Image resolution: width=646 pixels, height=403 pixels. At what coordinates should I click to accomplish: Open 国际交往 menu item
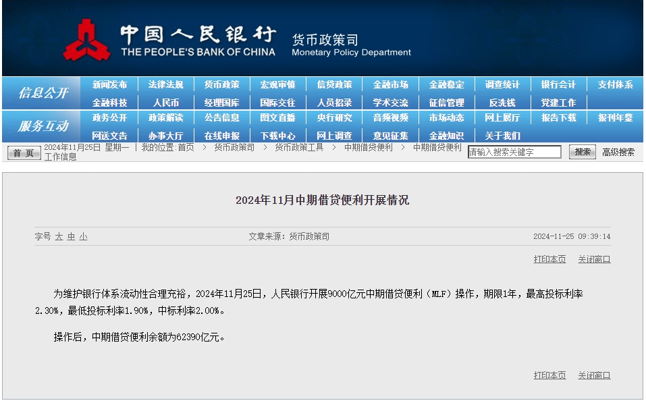tap(277, 103)
